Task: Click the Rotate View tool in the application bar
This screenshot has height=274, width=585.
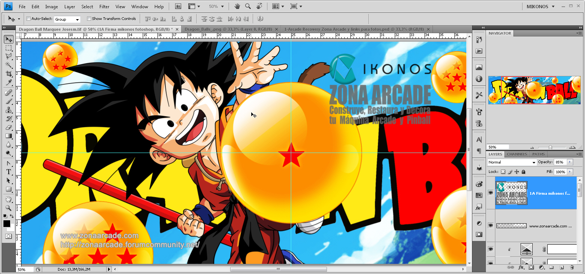Action: point(259,6)
